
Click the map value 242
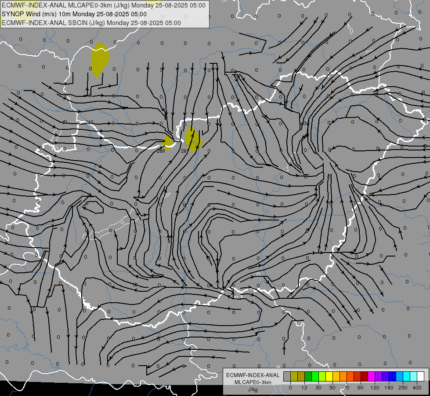pyautogui.click(x=90, y=122)
